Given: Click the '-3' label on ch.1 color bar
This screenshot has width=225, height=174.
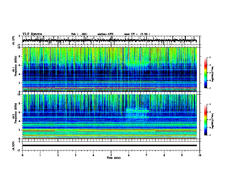Looking at the screenshot, I should [210, 57].
